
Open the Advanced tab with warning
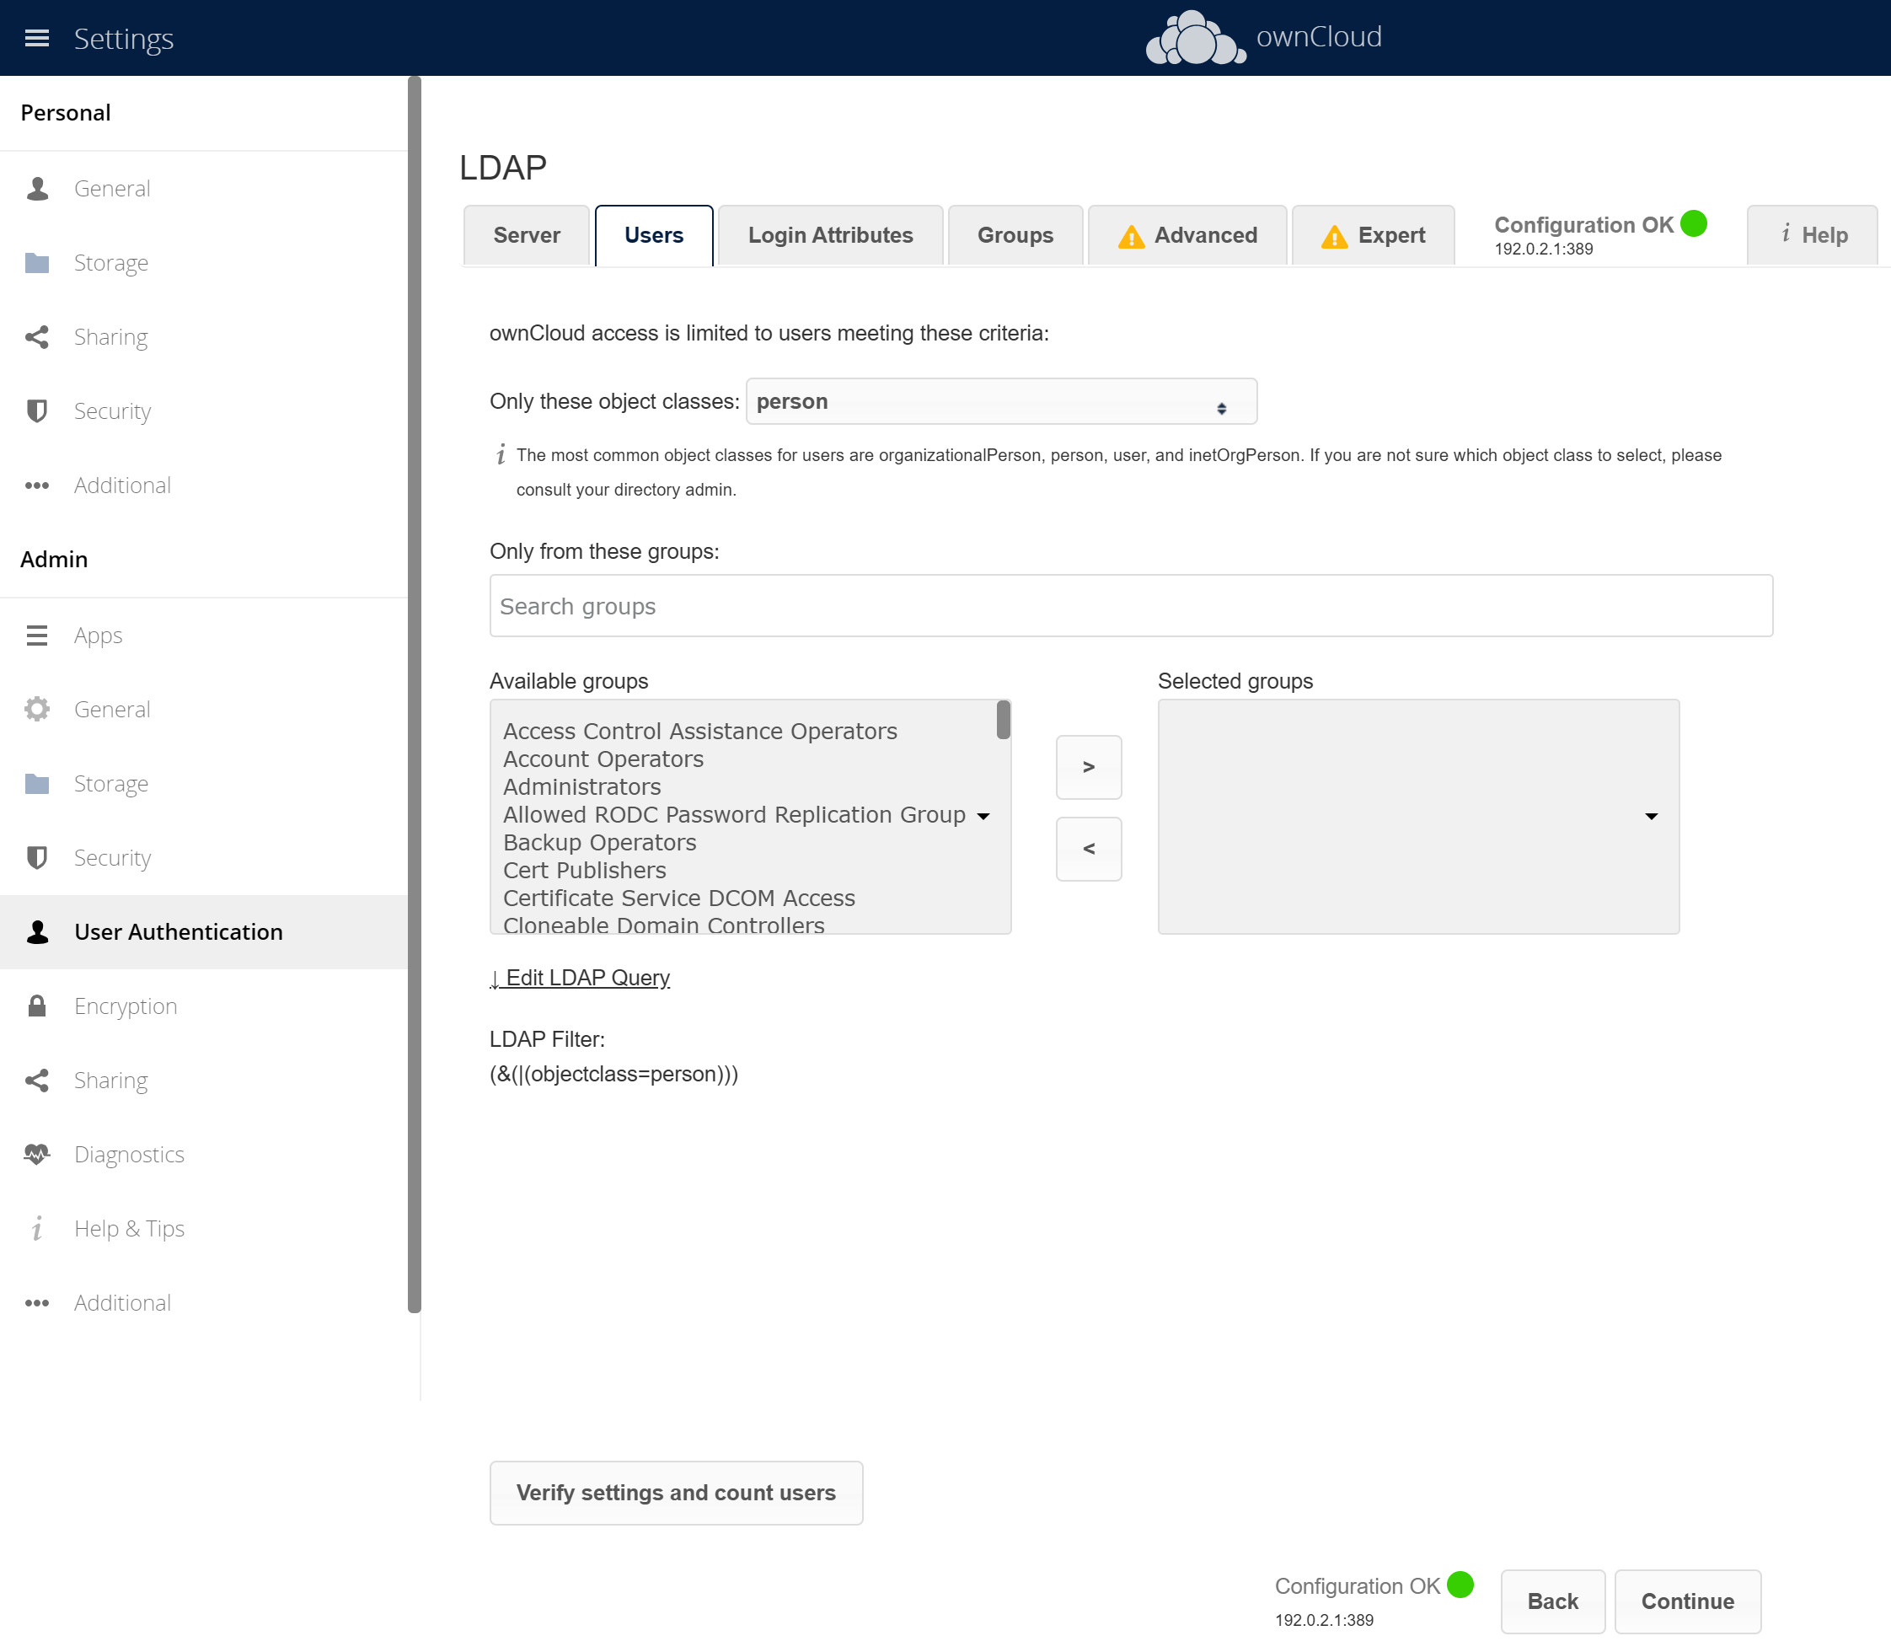1187,235
